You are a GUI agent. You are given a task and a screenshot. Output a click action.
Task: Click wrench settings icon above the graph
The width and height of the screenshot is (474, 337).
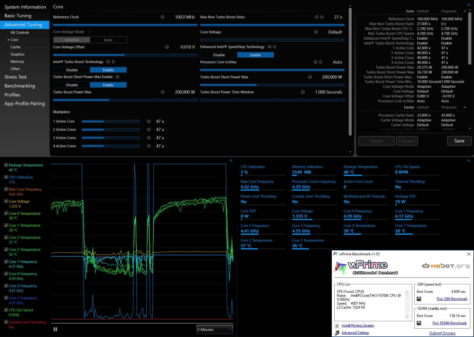[231, 161]
